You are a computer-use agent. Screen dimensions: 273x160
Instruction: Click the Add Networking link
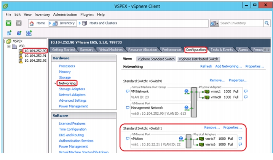point(228,66)
